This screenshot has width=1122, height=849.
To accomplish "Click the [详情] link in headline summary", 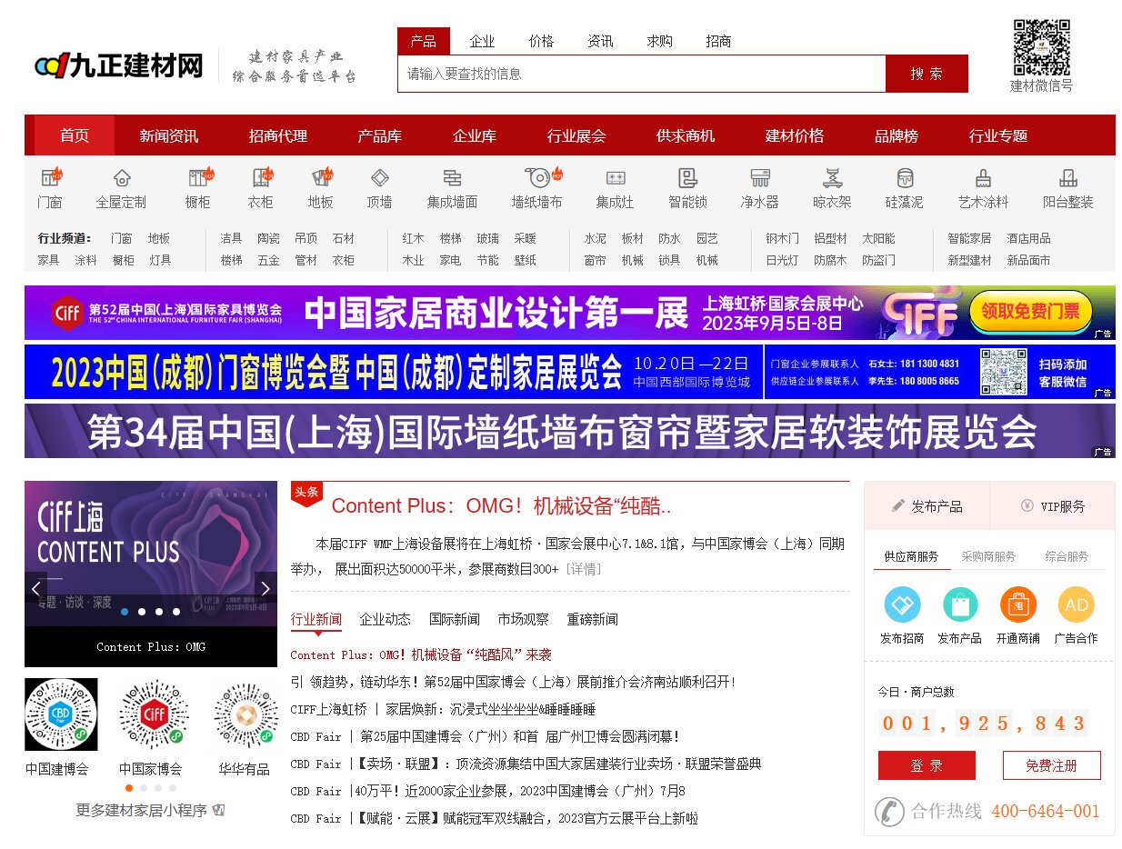I will [x=583, y=569].
